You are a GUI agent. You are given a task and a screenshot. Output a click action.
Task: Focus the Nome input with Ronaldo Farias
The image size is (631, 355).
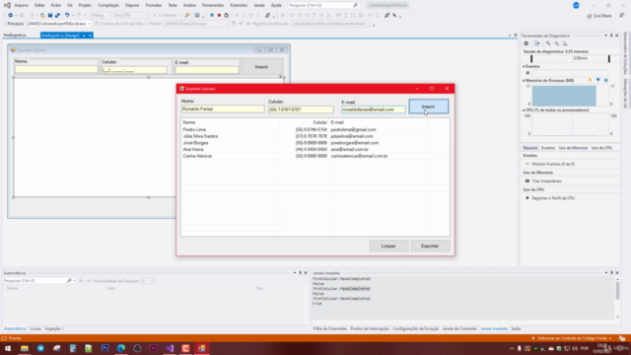pos(223,109)
